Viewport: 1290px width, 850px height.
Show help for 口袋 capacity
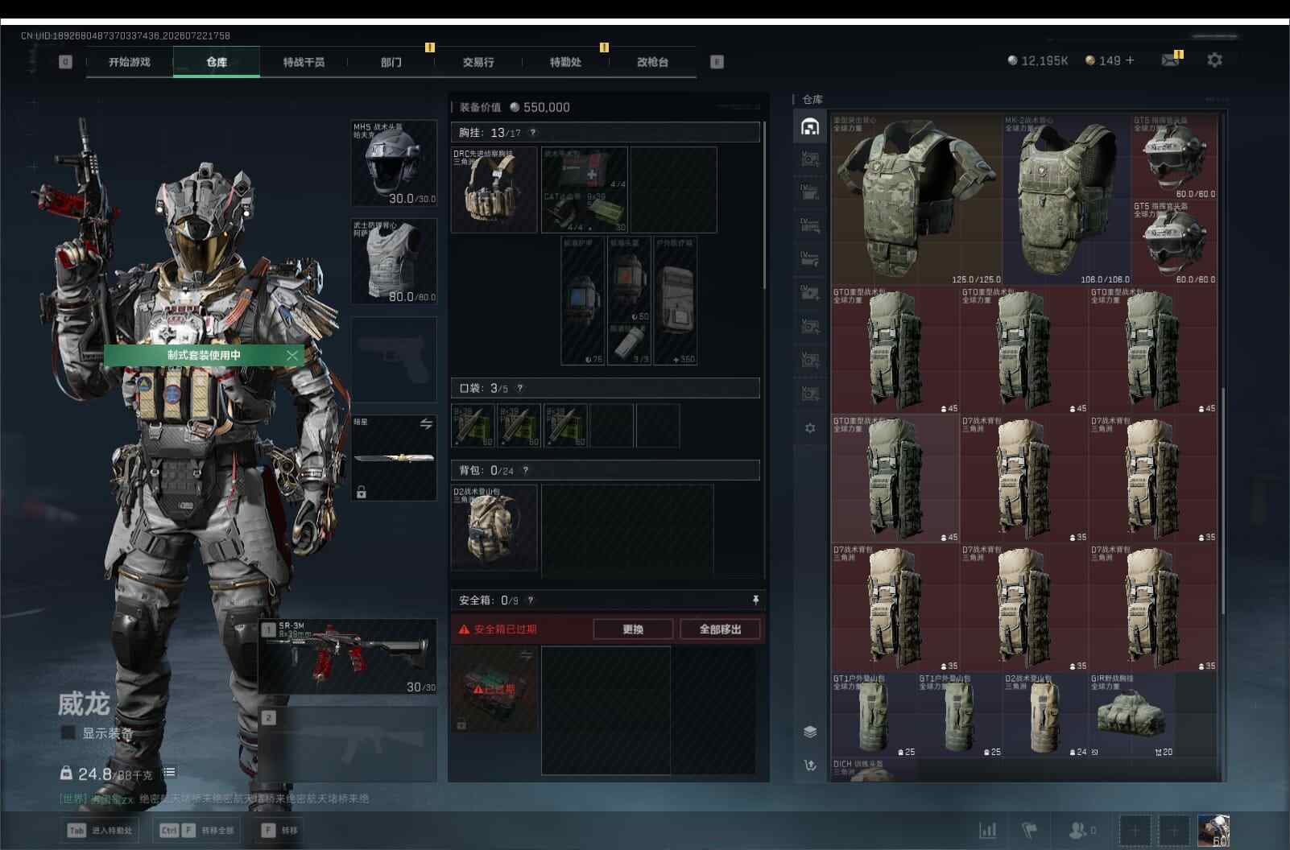tap(520, 388)
